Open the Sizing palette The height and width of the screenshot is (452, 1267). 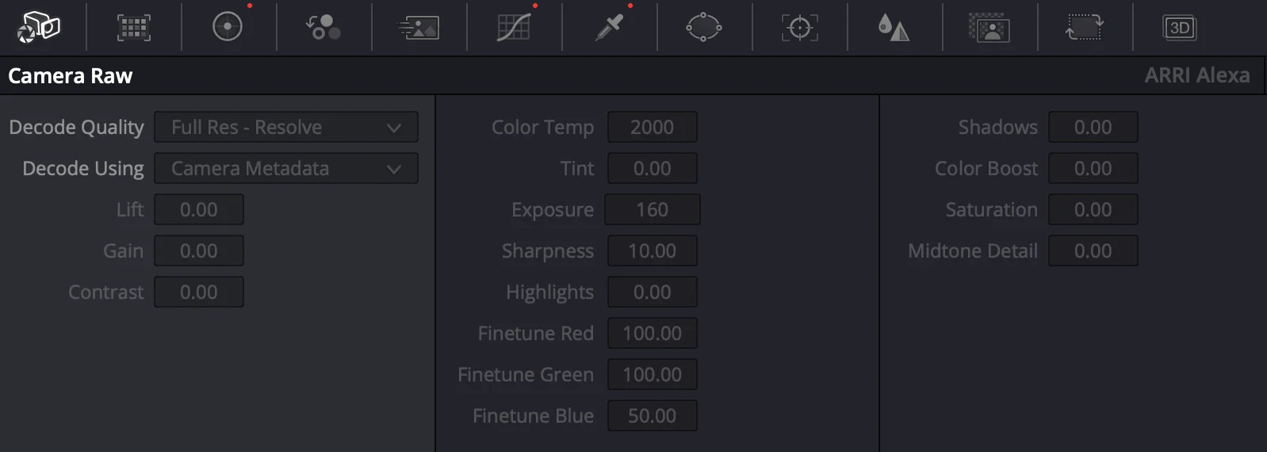click(x=1084, y=28)
